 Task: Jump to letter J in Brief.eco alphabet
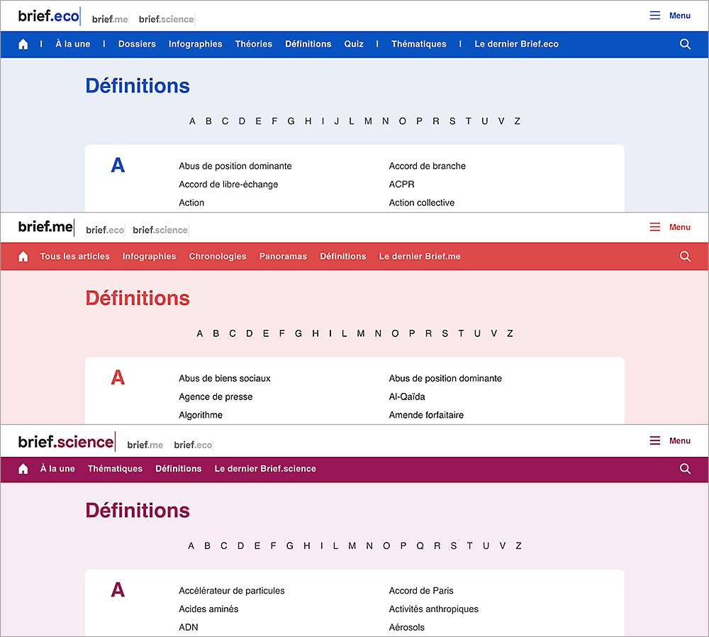336,121
